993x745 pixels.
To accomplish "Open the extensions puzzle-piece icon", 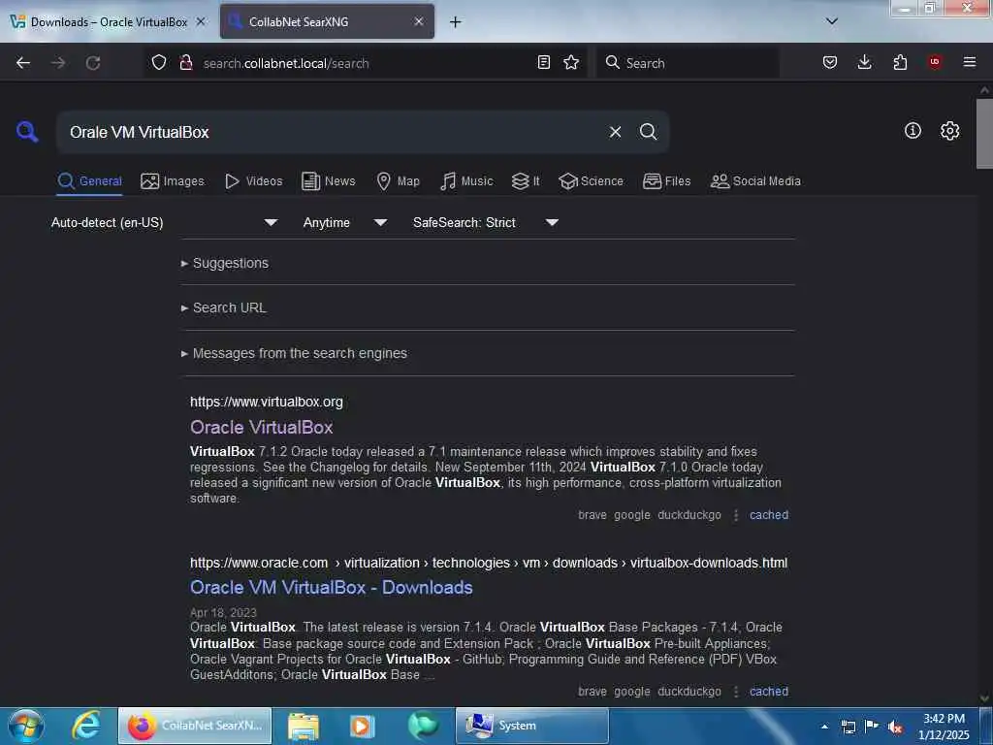I will pyautogui.click(x=900, y=62).
